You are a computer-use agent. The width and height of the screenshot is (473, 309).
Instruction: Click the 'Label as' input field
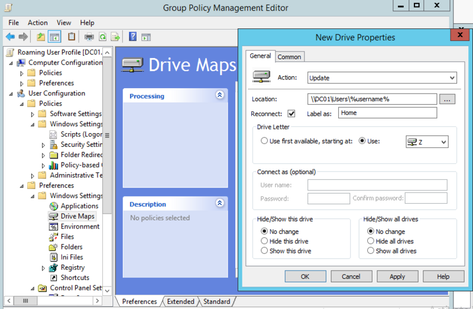point(387,112)
